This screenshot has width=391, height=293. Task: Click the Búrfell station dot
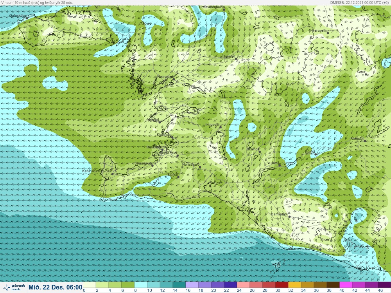click(316, 154)
